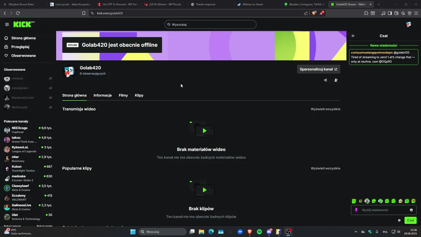Open browser extensions puzzle icon
Image resolution: width=421 pixels, height=237 pixels.
coord(366,13)
